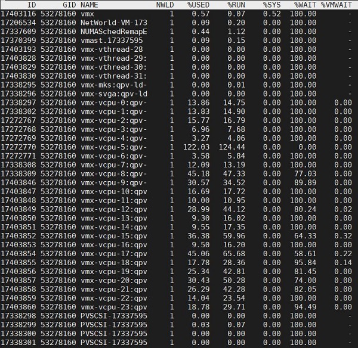This screenshot has height=348, width=358.
Task: Click the %WAIT column header
Action: point(305,5)
